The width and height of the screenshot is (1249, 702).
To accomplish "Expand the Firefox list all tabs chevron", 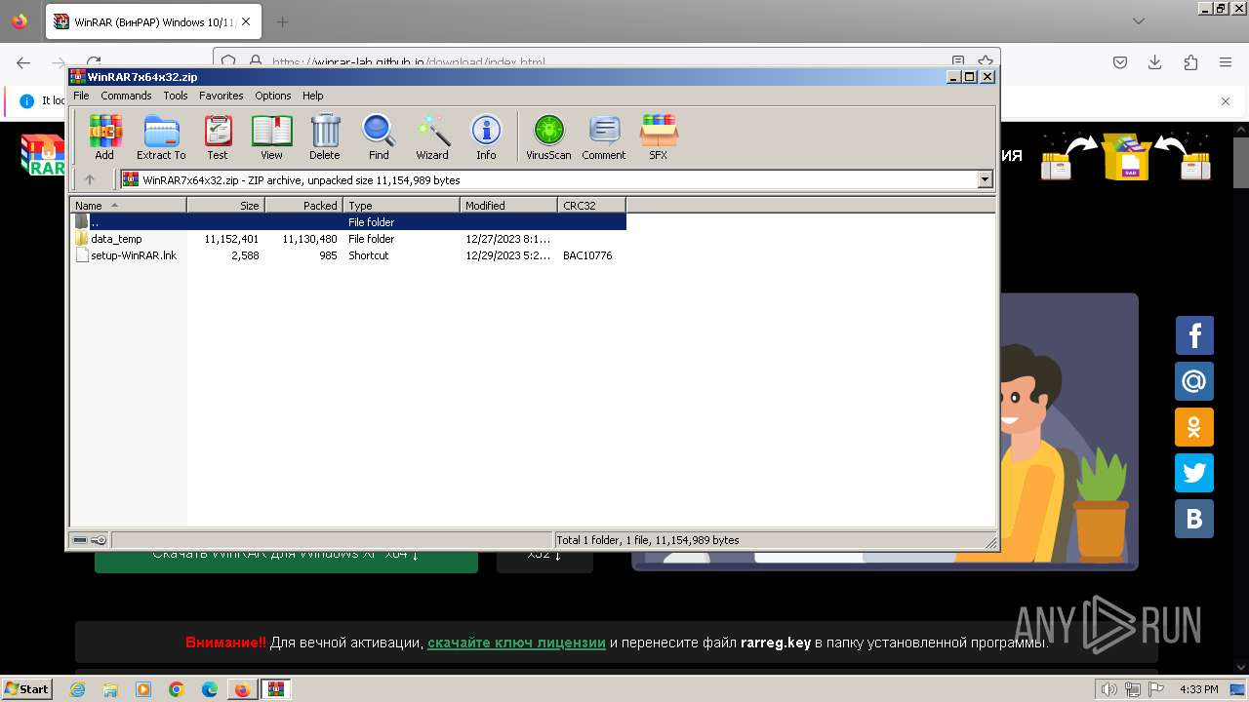I will pyautogui.click(x=1138, y=21).
